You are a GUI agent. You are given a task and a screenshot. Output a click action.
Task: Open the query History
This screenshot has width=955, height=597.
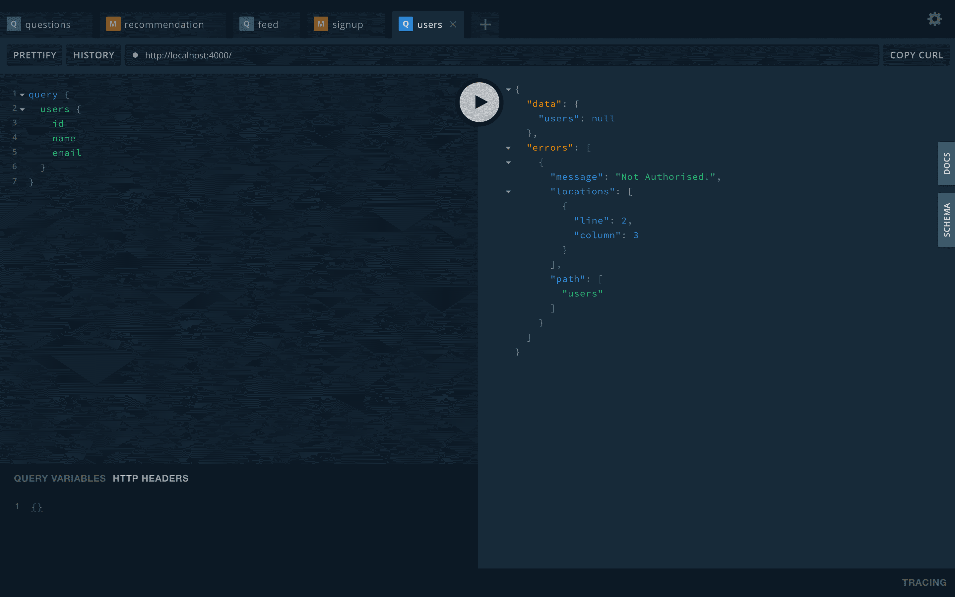point(94,55)
